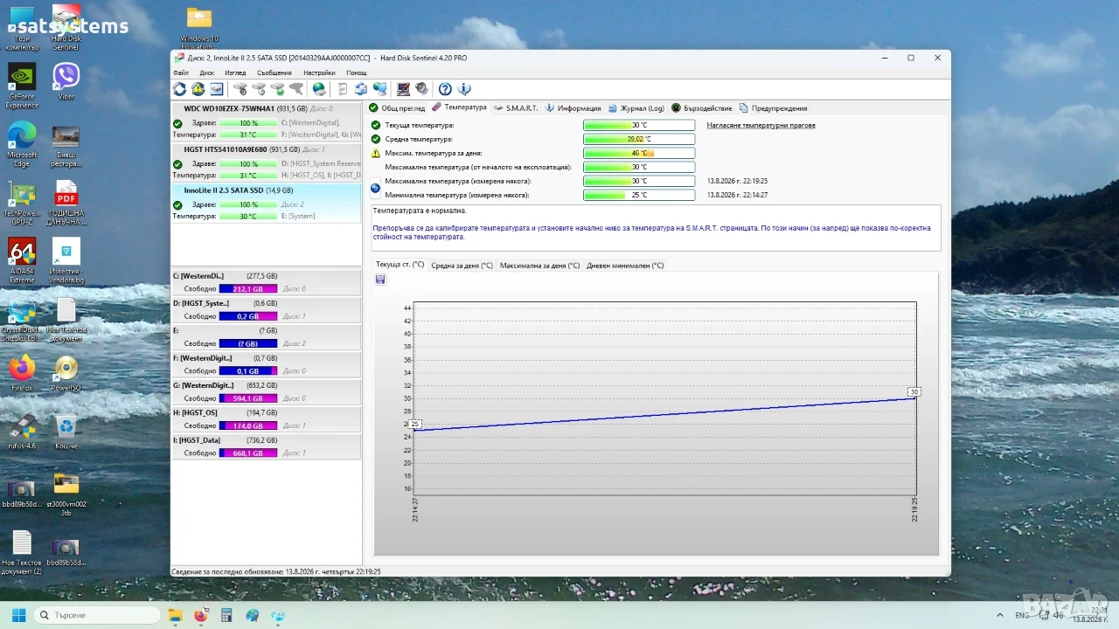Click the Refresh disk information toolbar icon

[179, 89]
